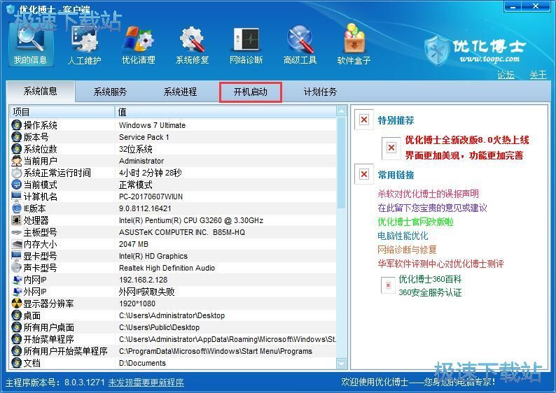Click the info list vertical scrollbar thumb

(341, 163)
